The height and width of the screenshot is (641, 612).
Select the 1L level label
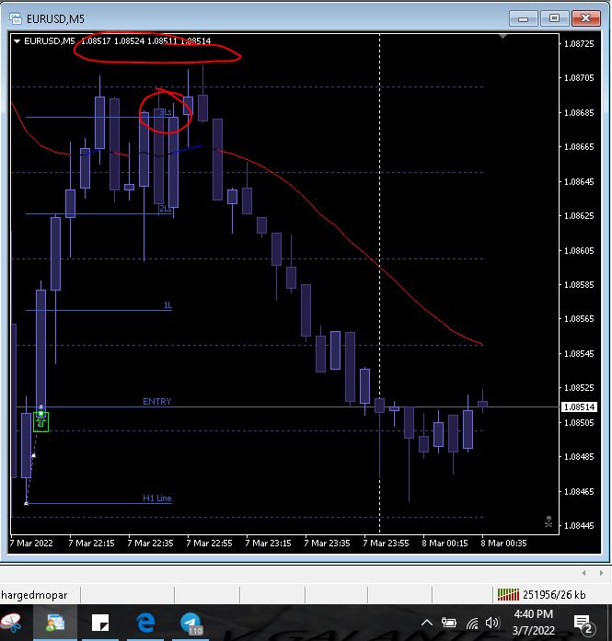point(167,305)
